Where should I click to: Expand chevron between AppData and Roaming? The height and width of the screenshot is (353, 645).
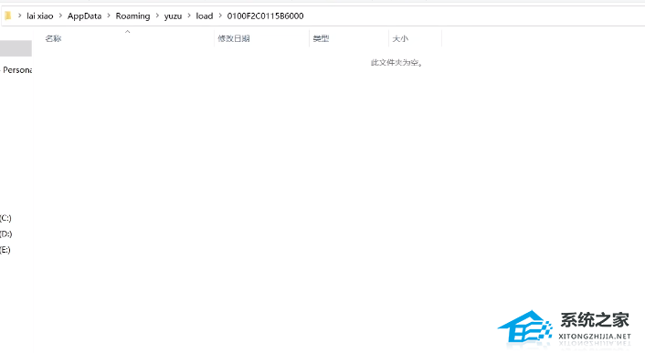coord(109,16)
